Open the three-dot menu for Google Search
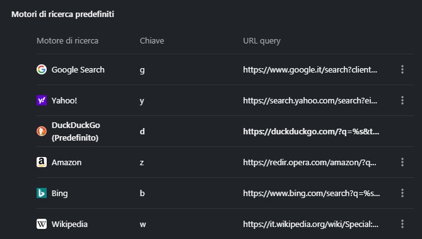This screenshot has height=239, width=422. click(402, 69)
